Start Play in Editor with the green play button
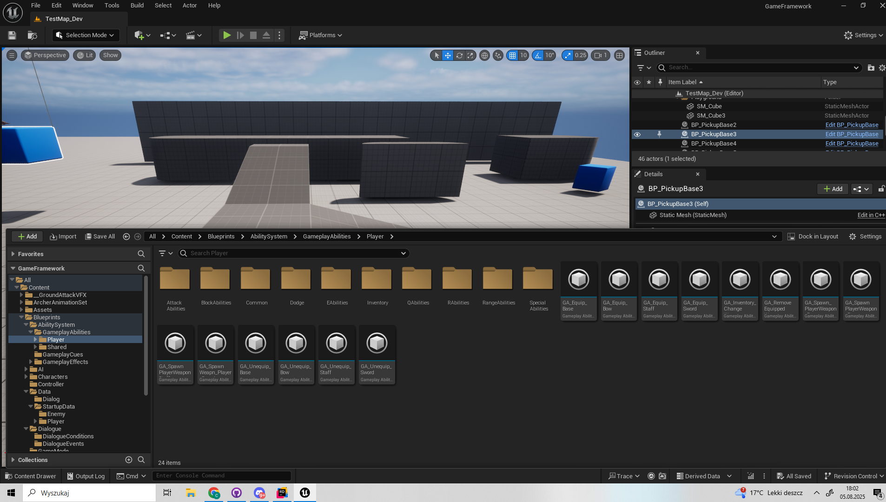 tap(227, 35)
